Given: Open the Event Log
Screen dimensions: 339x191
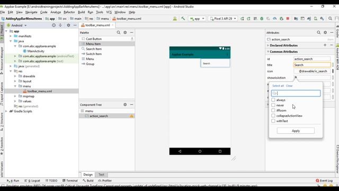Looking at the screenshot, I should (324, 180).
